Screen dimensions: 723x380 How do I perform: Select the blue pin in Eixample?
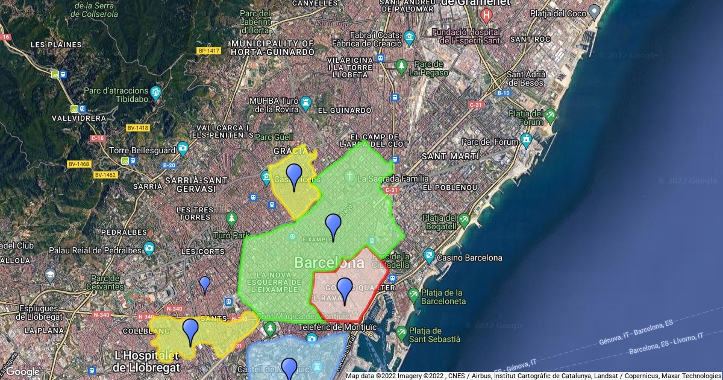[x=333, y=225]
